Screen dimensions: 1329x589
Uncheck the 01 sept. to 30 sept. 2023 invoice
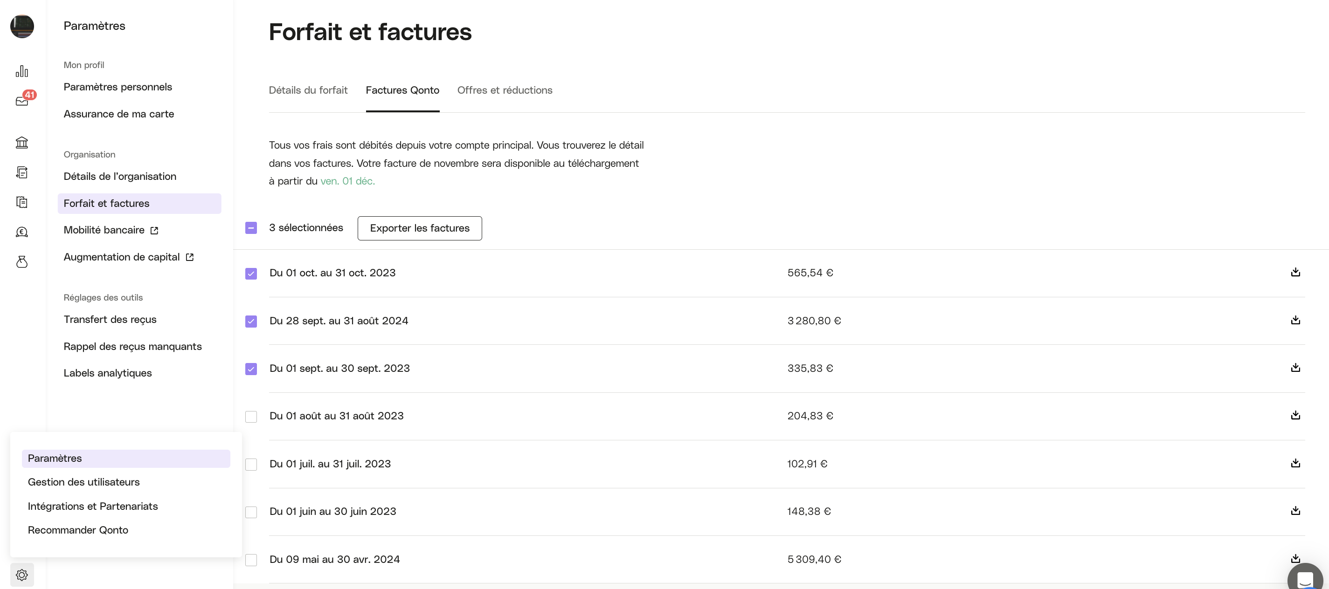click(x=251, y=369)
